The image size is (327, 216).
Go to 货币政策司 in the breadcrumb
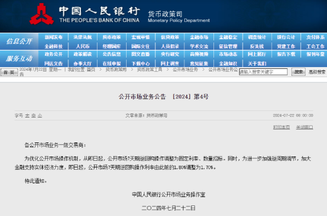pyautogui.click(x=116, y=69)
